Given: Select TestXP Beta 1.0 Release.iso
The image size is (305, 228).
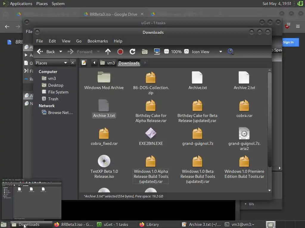Looking at the screenshot, I should (104, 167).
